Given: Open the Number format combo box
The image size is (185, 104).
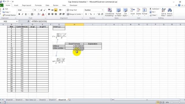Looking at the screenshot, I should point(94,10).
